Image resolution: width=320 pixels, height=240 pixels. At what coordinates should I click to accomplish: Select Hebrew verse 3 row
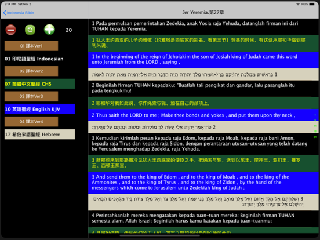click(x=203, y=202)
